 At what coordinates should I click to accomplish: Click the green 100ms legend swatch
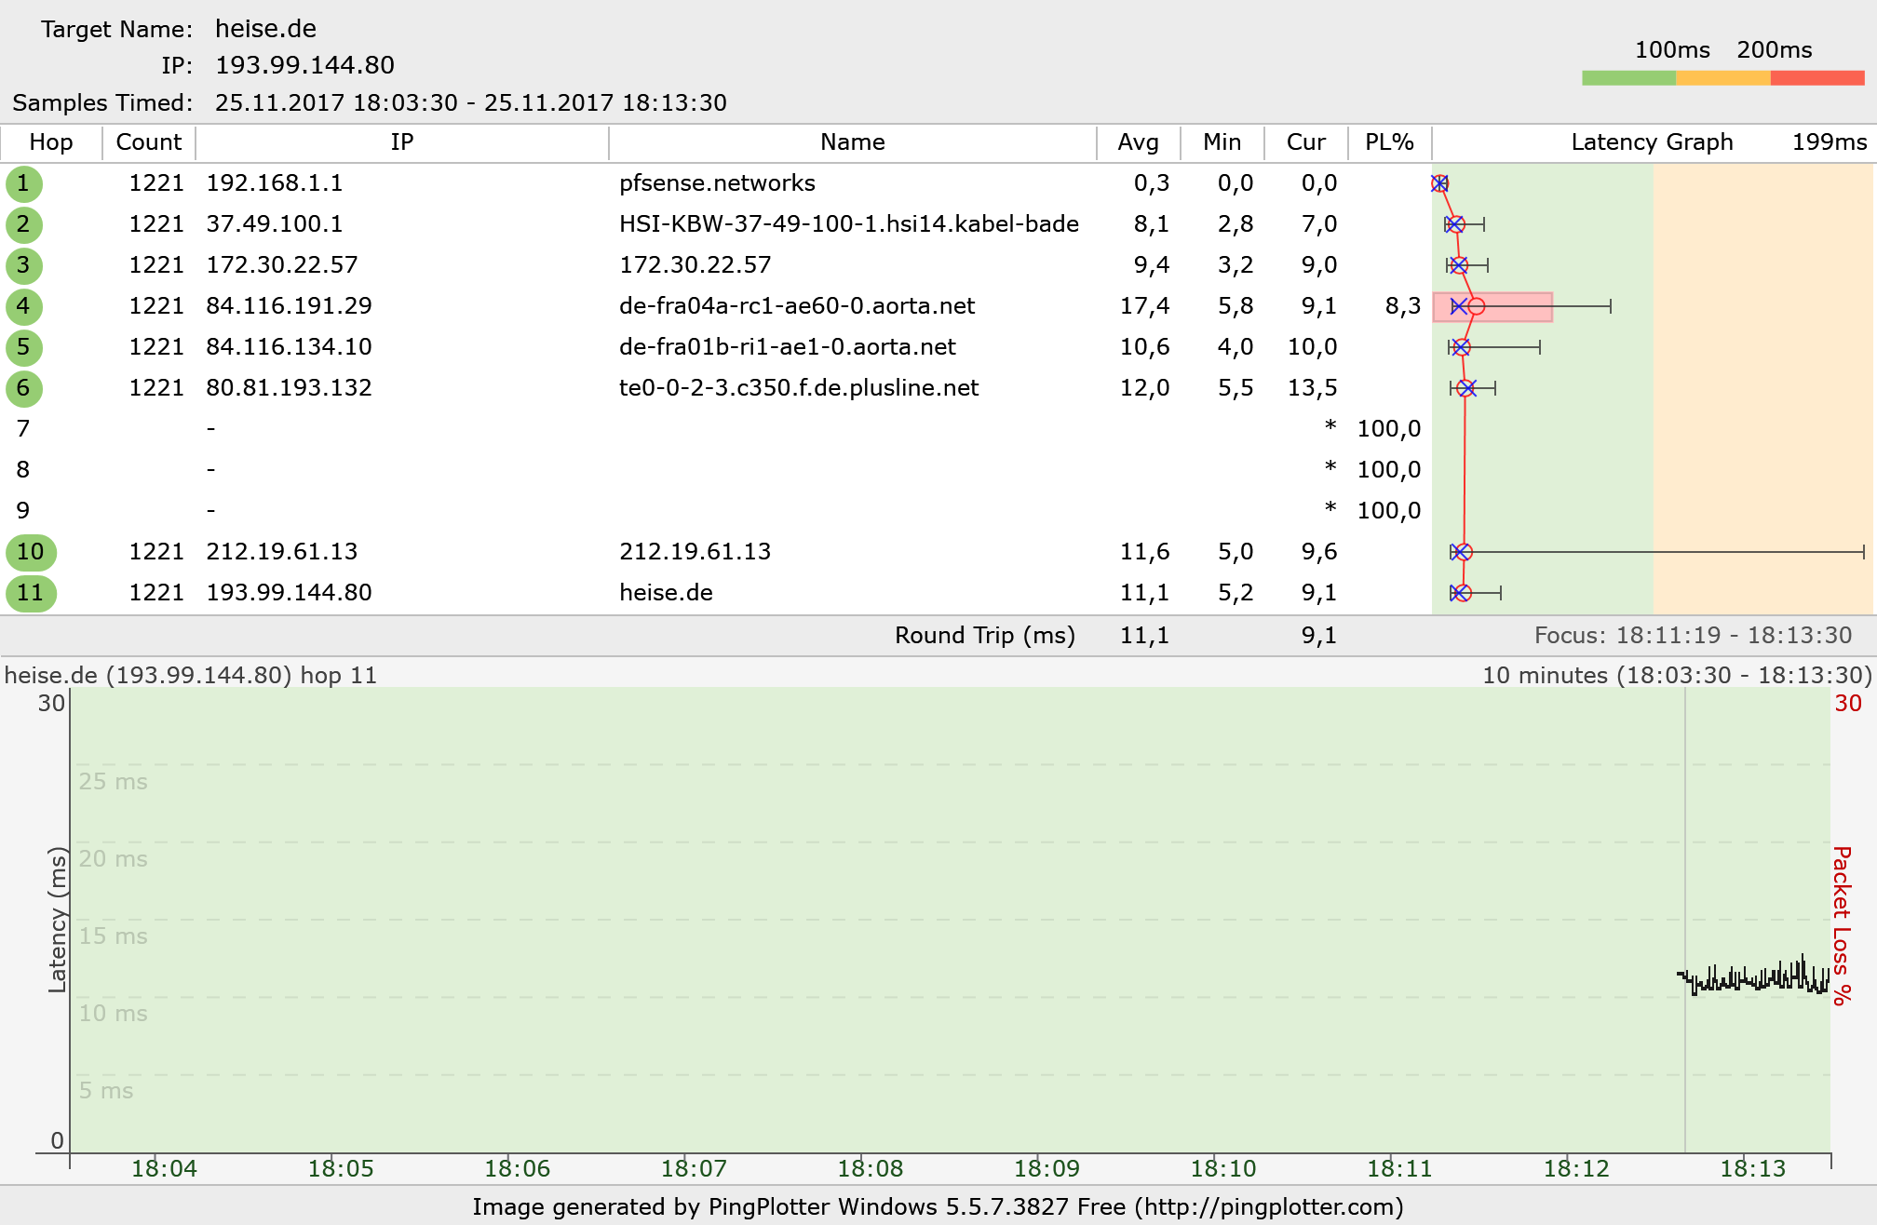point(1627,78)
